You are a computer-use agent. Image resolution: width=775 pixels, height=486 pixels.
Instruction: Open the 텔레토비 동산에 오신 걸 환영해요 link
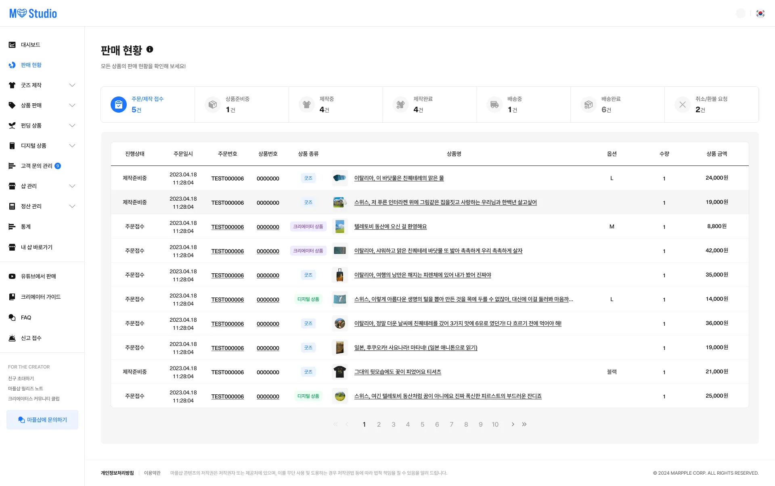[x=390, y=226]
